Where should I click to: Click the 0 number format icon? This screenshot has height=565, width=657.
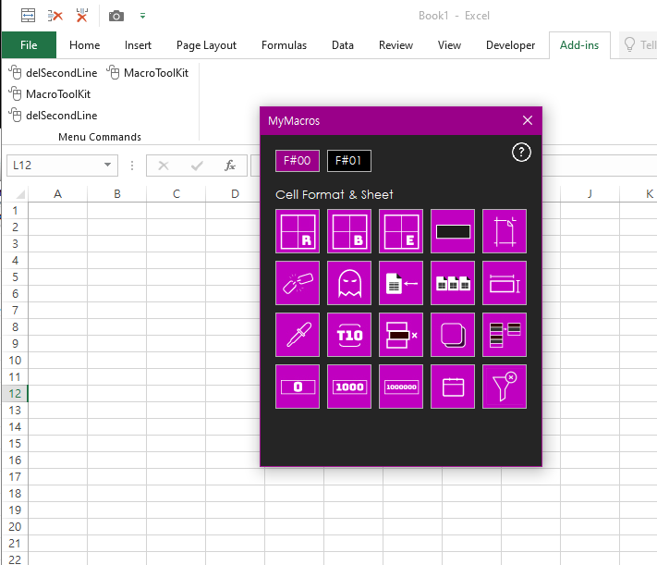pyautogui.click(x=298, y=387)
